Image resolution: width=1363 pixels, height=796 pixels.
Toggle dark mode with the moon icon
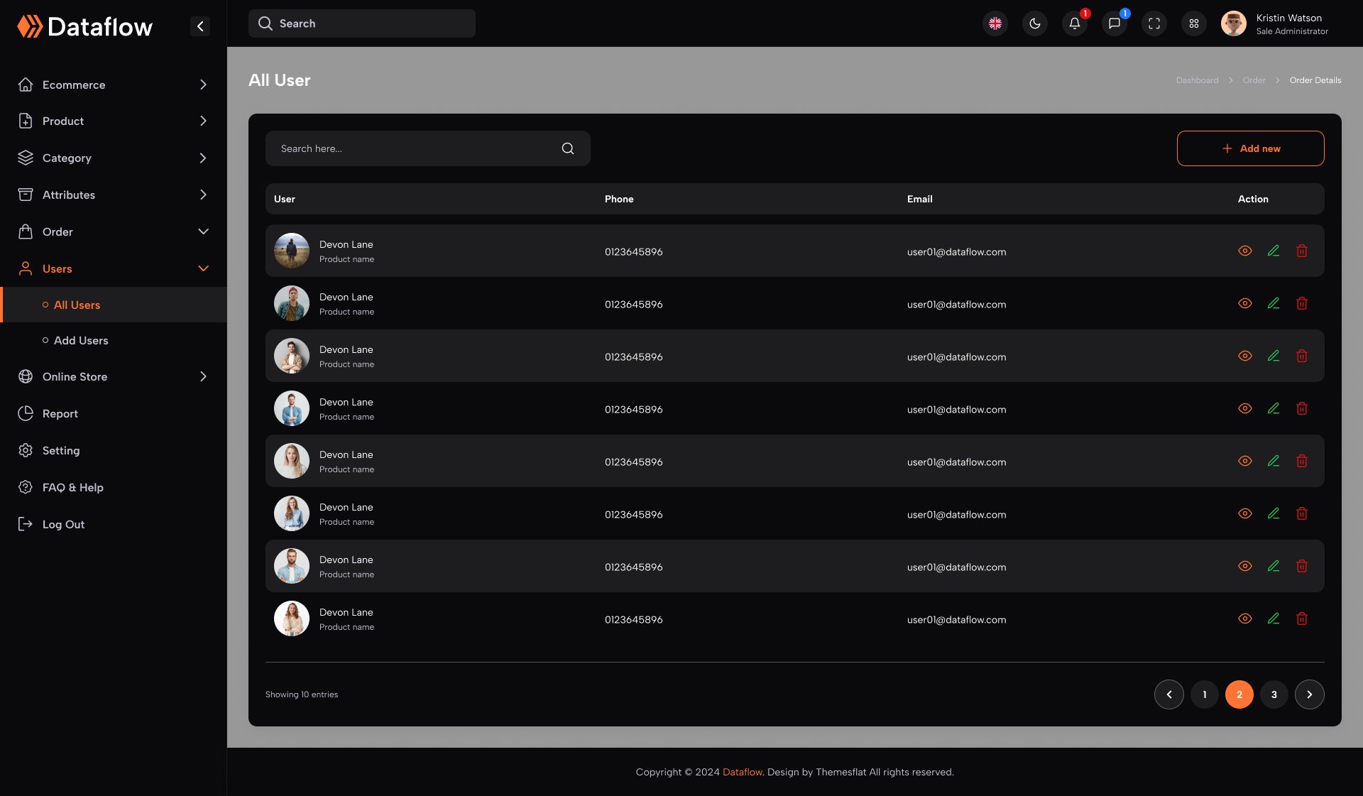[x=1034, y=23]
